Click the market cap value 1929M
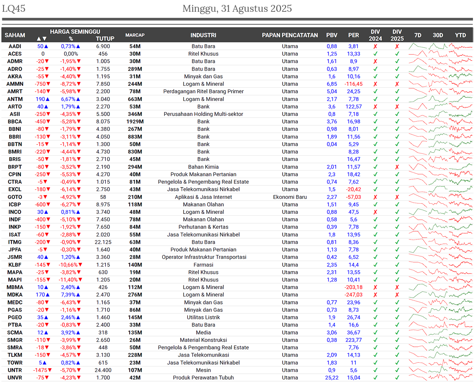 pos(135,122)
